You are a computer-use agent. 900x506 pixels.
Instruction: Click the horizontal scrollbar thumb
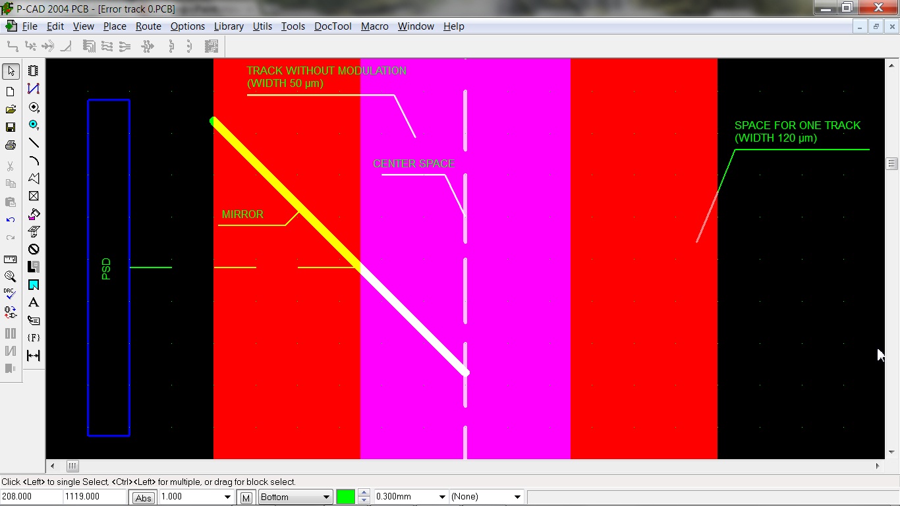point(72,466)
